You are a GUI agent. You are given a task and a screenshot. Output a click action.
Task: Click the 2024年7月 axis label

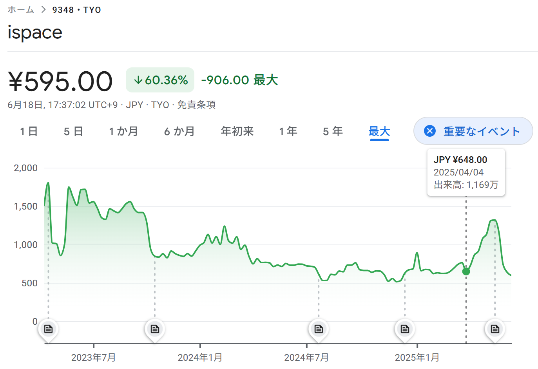[x=306, y=358]
